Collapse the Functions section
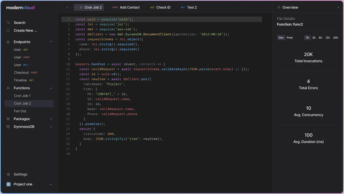Viewport: 344px width, 194px height. pos(51,88)
